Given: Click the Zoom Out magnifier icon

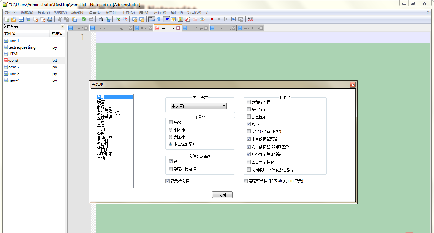Looking at the screenshot, I should coord(125,19).
